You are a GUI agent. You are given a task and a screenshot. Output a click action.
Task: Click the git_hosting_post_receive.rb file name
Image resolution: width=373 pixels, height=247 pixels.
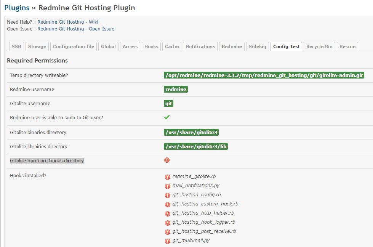click(204, 231)
